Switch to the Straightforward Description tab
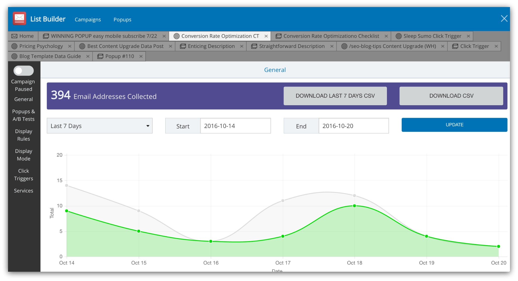Viewport: 518px width, 281px height. pos(292,46)
